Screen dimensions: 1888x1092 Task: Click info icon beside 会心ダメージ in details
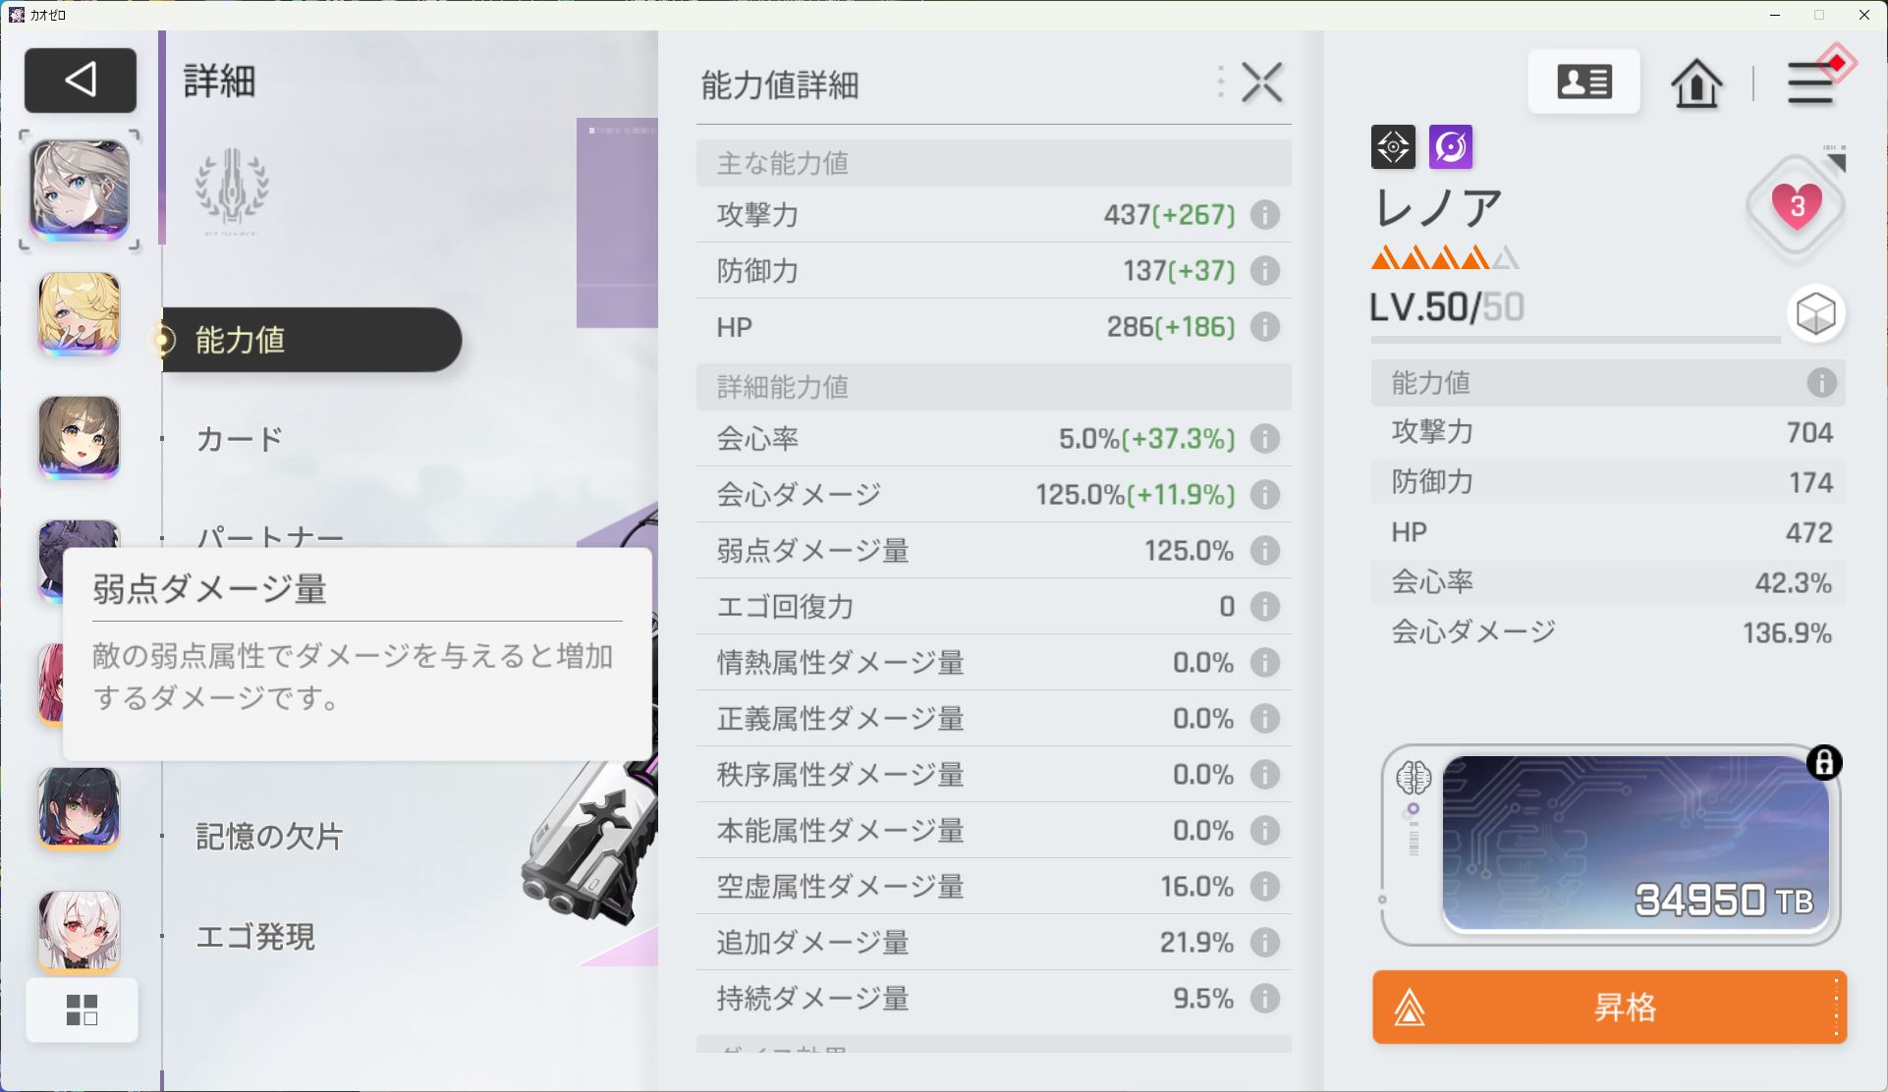point(1265,495)
